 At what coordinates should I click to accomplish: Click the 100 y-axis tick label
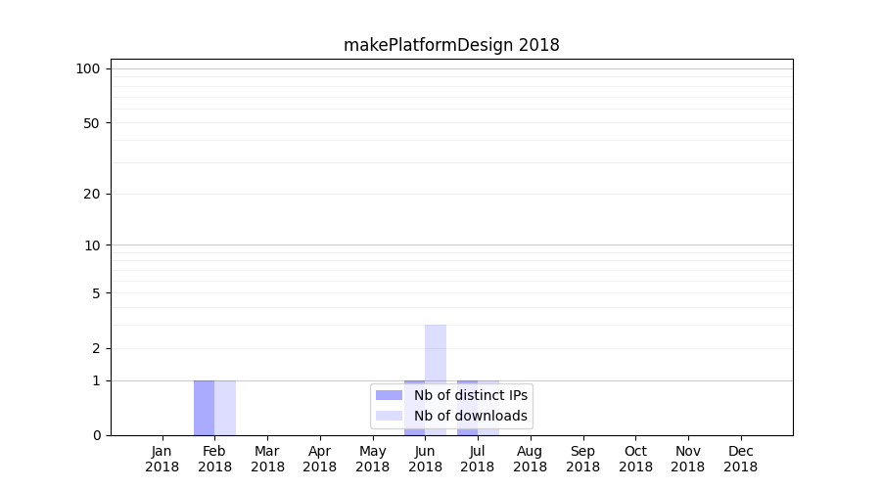tap(88, 68)
